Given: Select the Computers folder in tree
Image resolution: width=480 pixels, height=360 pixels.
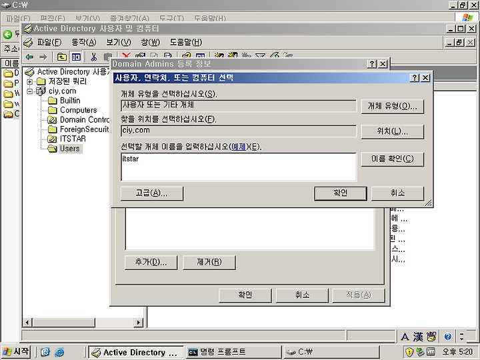Looking at the screenshot, I should tap(79, 110).
